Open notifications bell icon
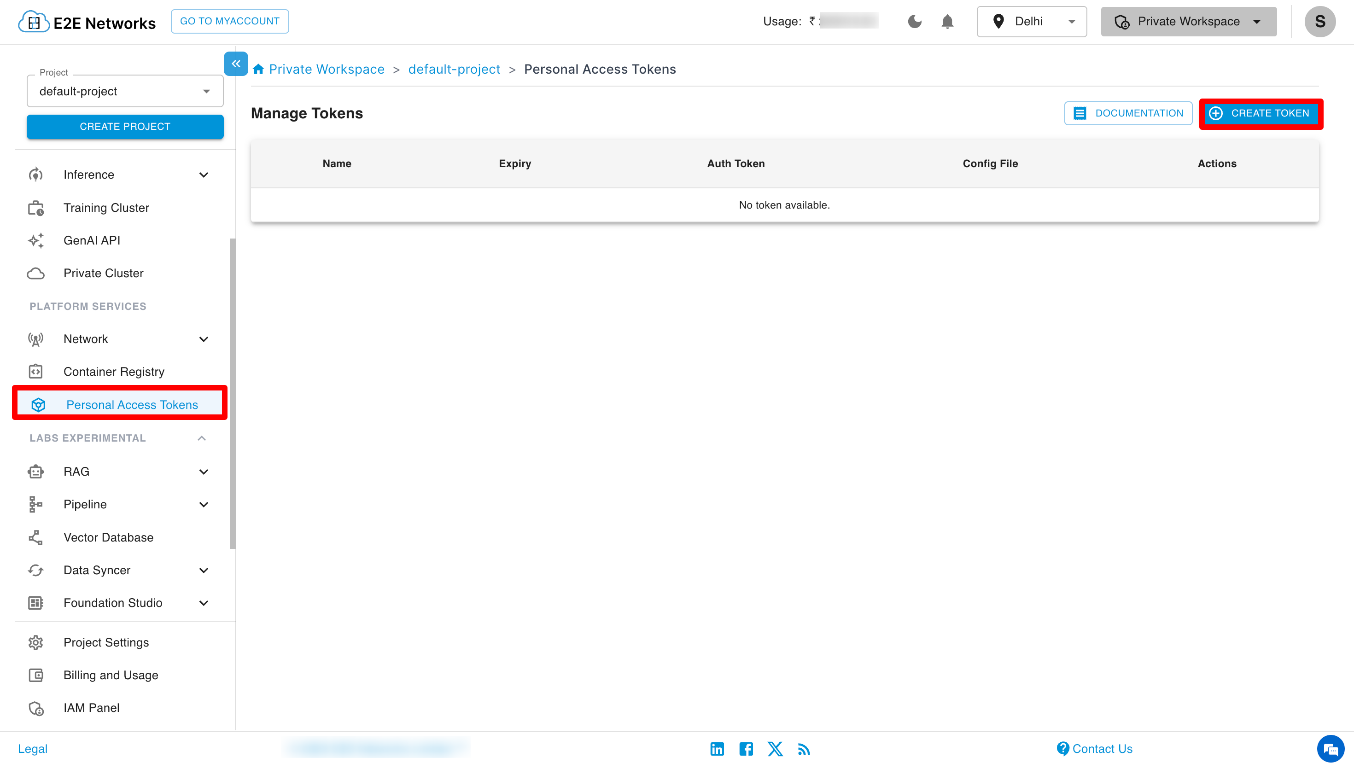This screenshot has width=1354, height=769. (x=947, y=22)
